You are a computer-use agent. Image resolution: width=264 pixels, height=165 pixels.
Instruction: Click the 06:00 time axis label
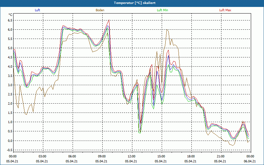[x=72, y=156]
